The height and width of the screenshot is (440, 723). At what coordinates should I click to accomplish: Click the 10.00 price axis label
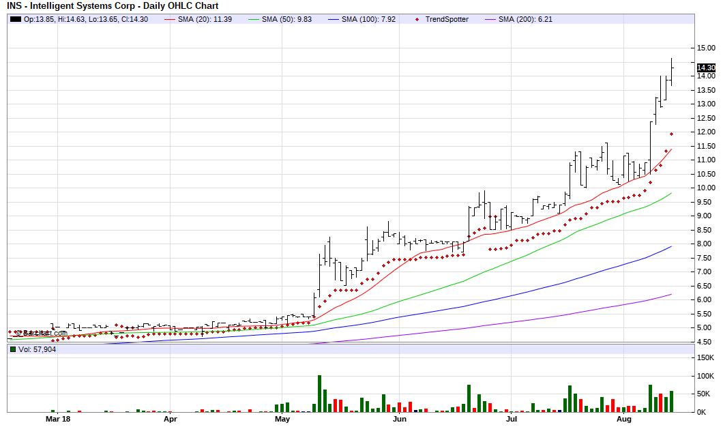click(706, 188)
